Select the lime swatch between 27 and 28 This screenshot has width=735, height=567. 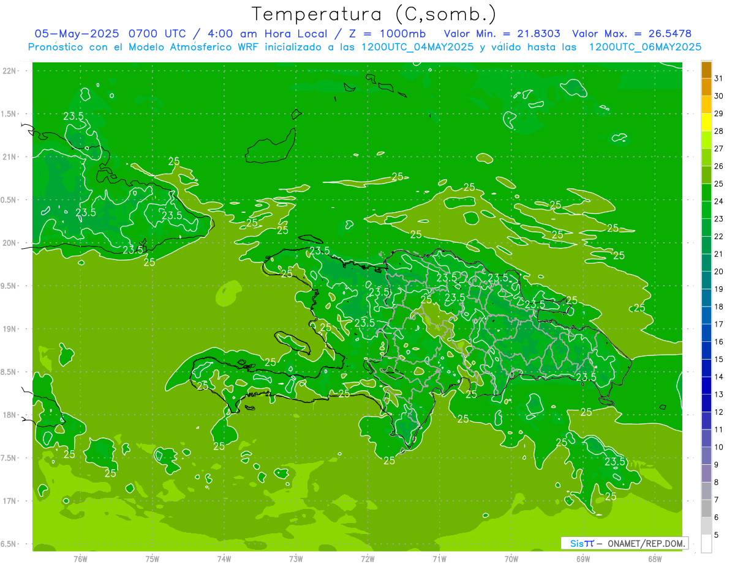(x=706, y=140)
